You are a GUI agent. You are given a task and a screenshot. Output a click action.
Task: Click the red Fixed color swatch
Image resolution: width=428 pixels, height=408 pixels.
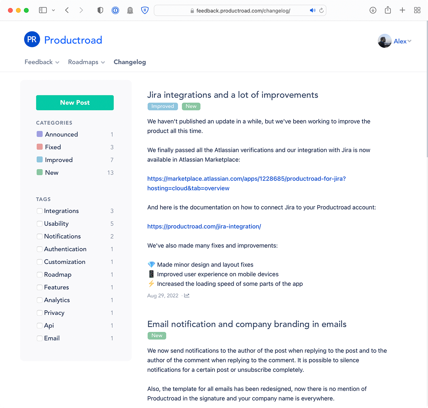40,147
